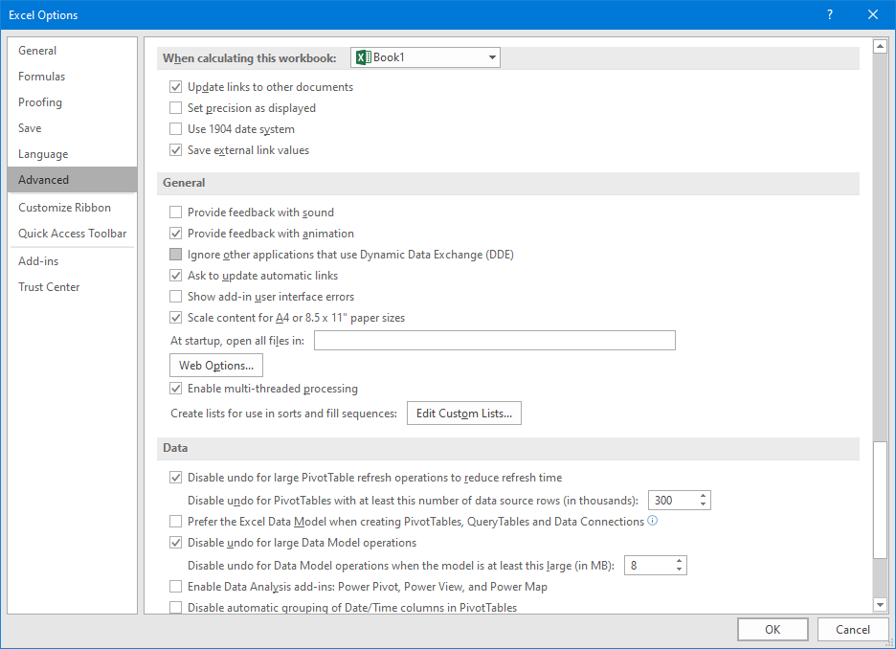Click Edit Custom Lists button
896x649 pixels.
464,414
